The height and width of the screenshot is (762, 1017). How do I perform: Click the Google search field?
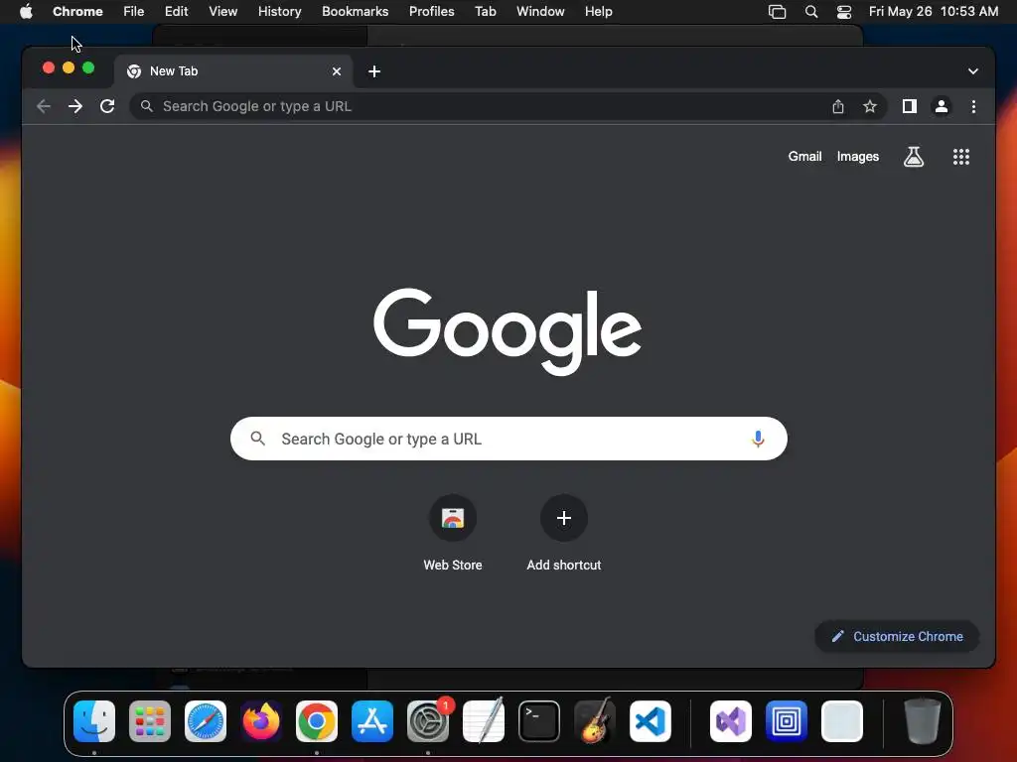509,439
